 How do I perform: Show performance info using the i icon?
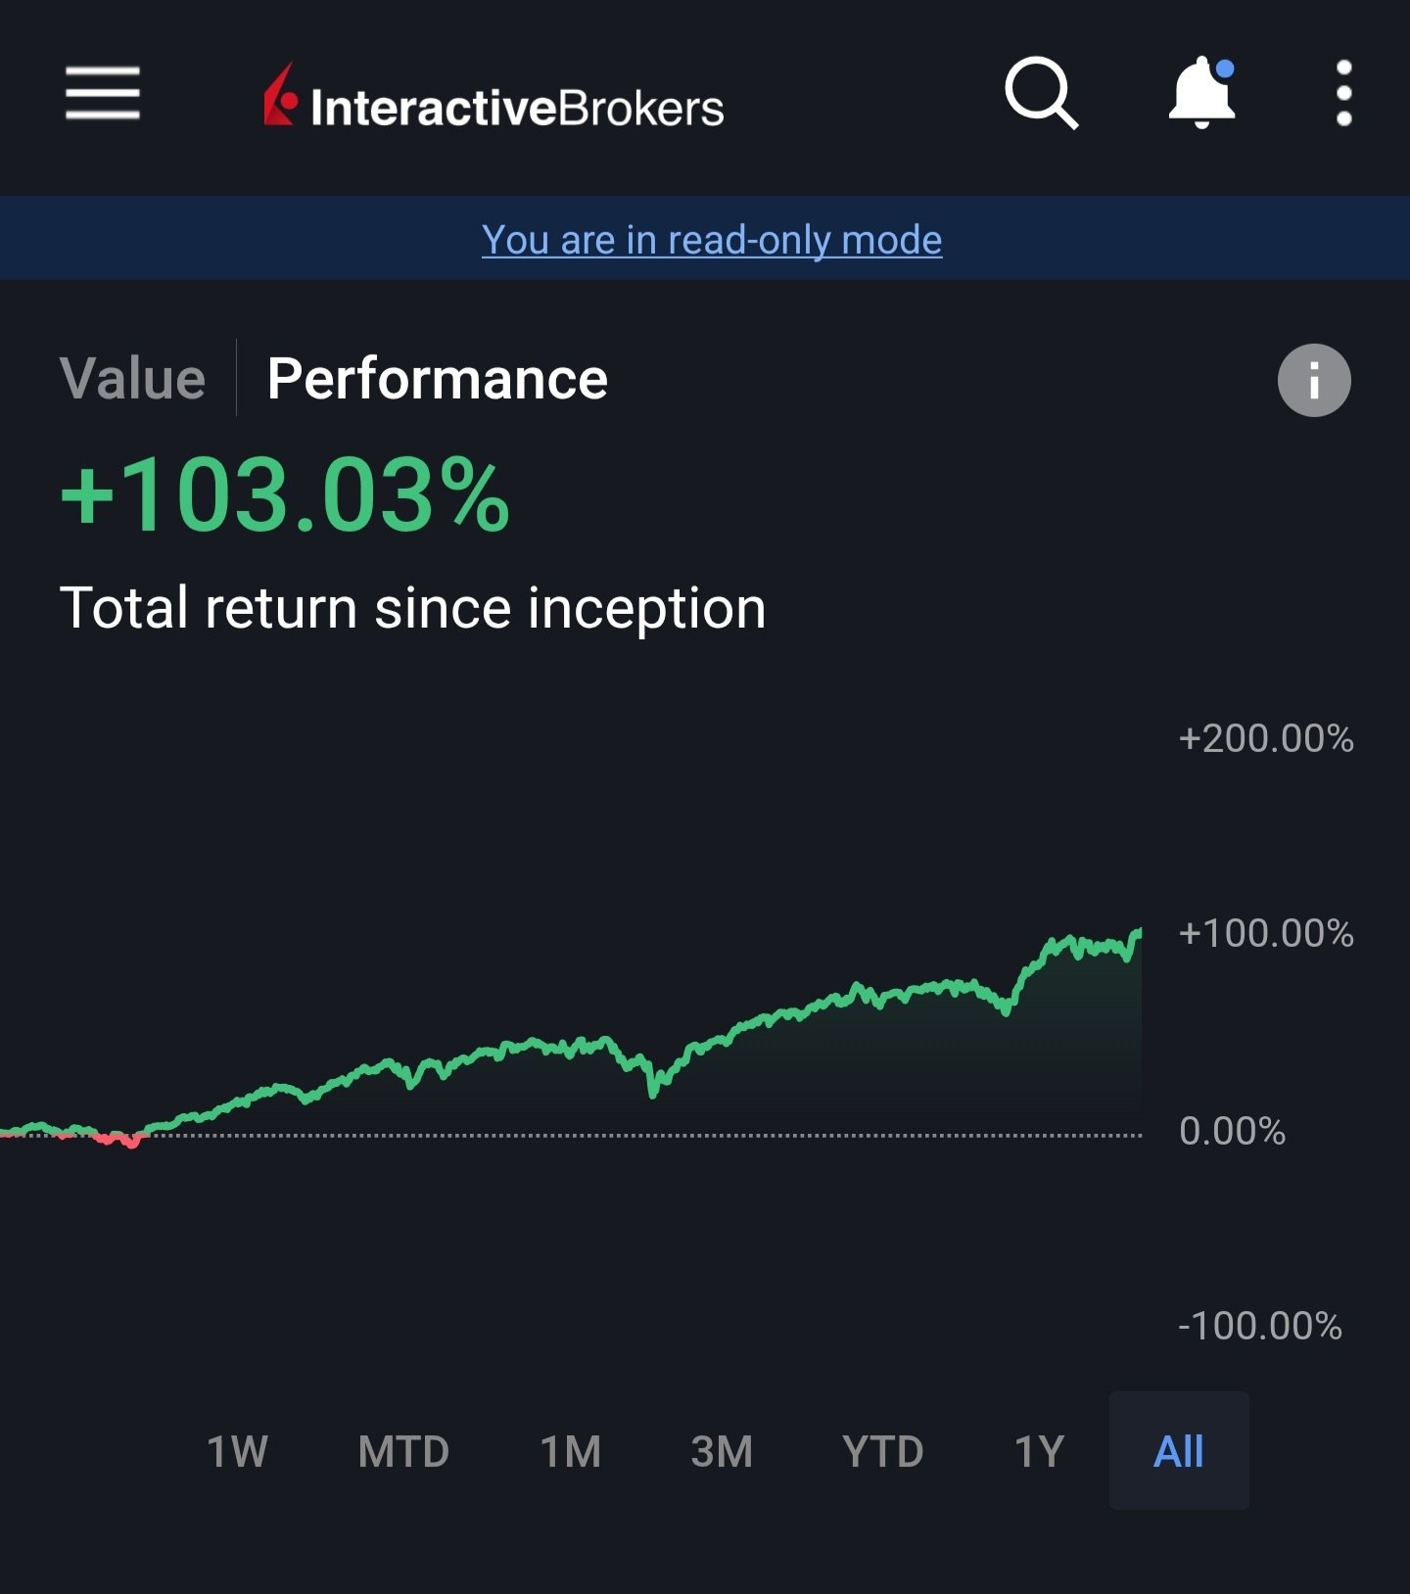point(1314,380)
